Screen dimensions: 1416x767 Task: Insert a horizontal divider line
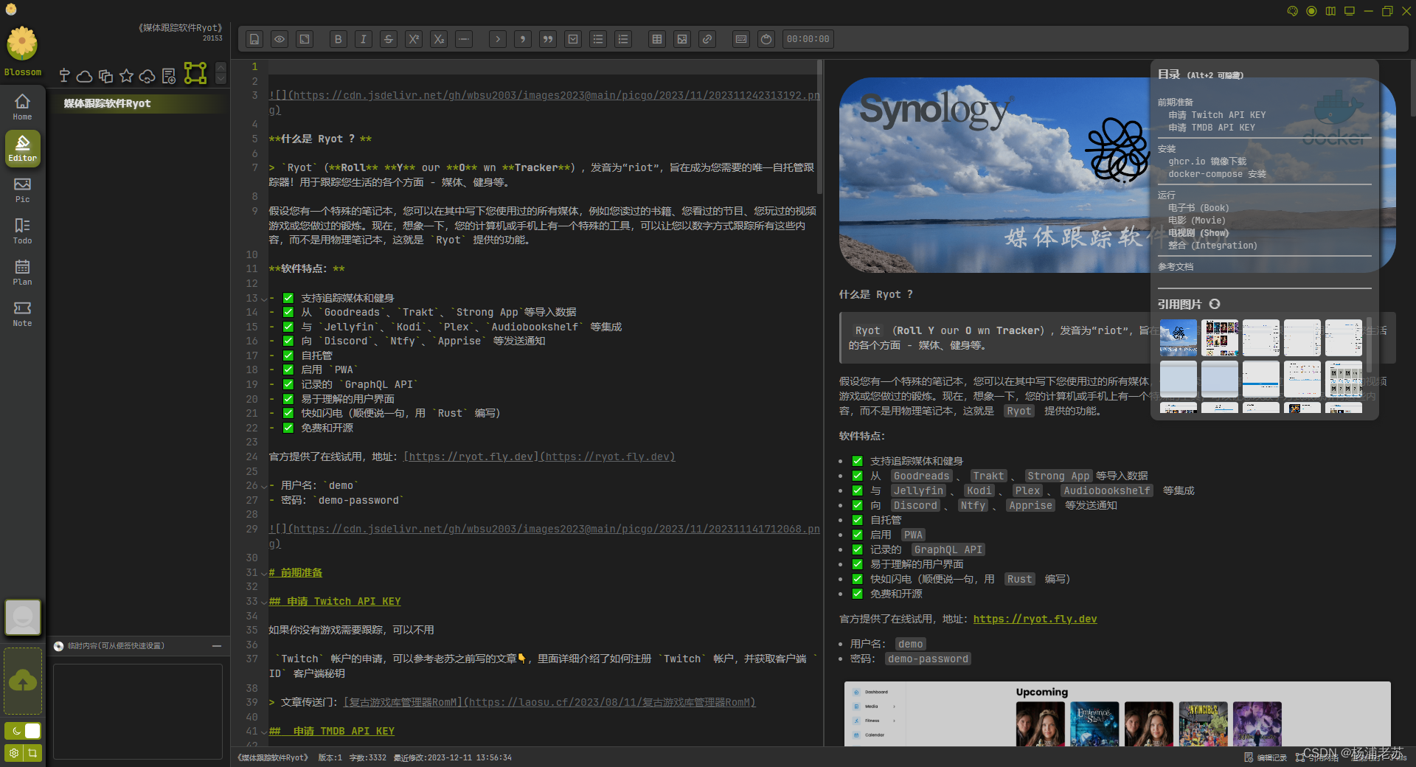[464, 39]
